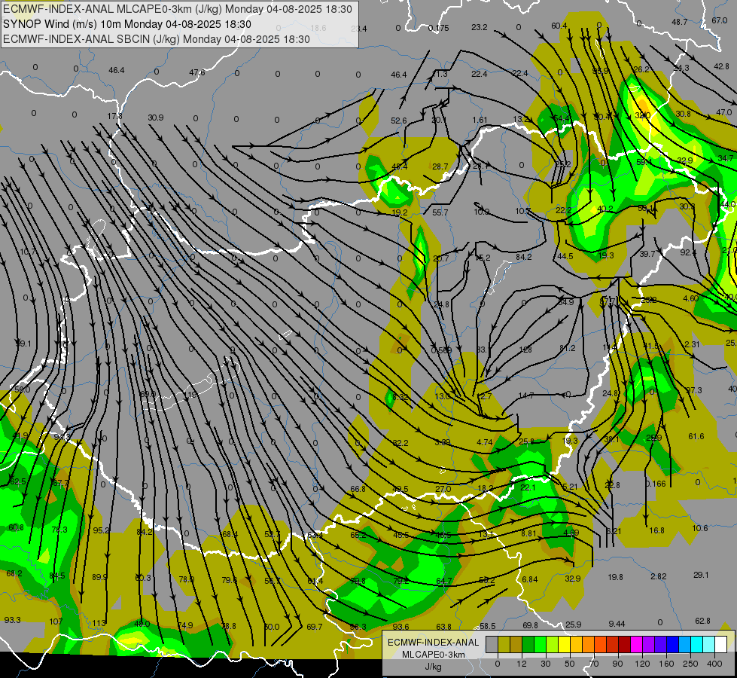
Task: Click the map value '23.2' near the top
Action: point(480,27)
